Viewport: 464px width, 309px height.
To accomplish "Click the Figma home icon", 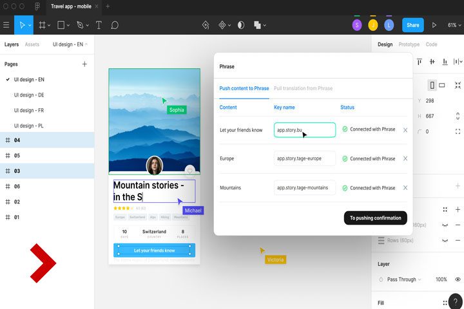I will coord(37,6).
